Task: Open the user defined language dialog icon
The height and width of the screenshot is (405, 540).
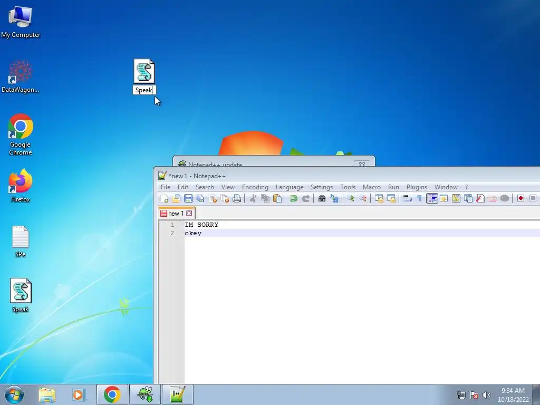Action: pos(444,198)
